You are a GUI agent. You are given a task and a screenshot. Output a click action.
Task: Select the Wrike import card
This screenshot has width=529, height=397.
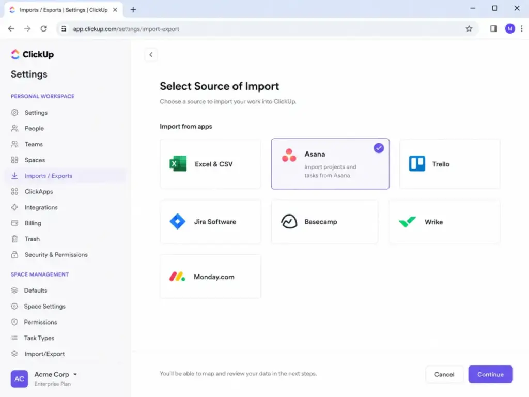[444, 222]
